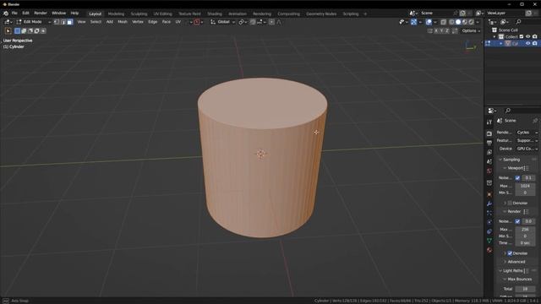
Task: Click the Blender logo menu icon
Action: 6,14
